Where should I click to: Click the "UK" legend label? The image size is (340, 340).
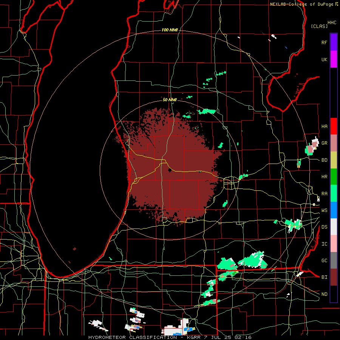[324, 59]
